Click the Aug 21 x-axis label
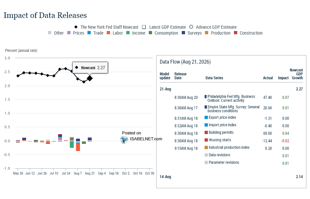Viewport: 310px width, 199px height. tap(90, 173)
